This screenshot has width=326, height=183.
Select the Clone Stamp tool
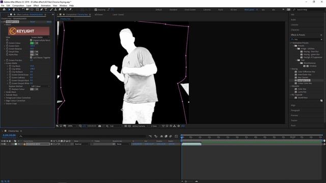click(56, 10)
